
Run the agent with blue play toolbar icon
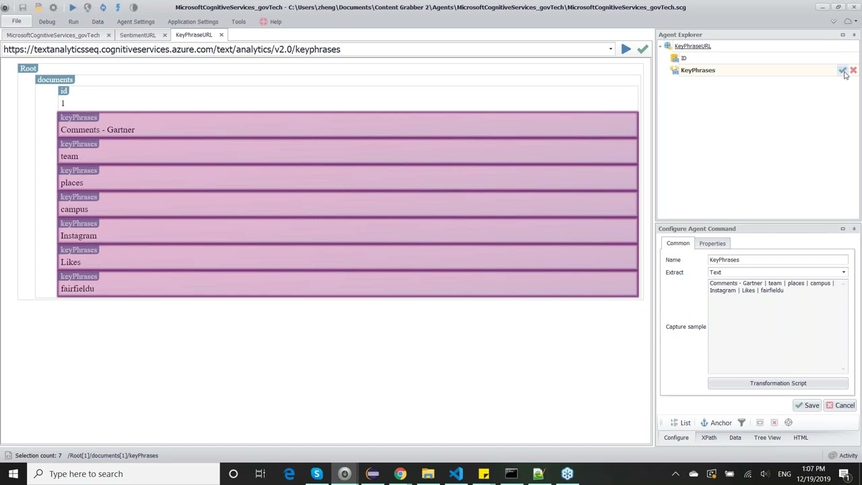72,7
